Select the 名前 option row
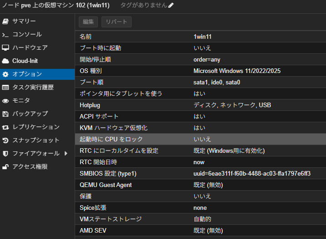The width and height of the screenshot is (326, 239). (x=200, y=36)
